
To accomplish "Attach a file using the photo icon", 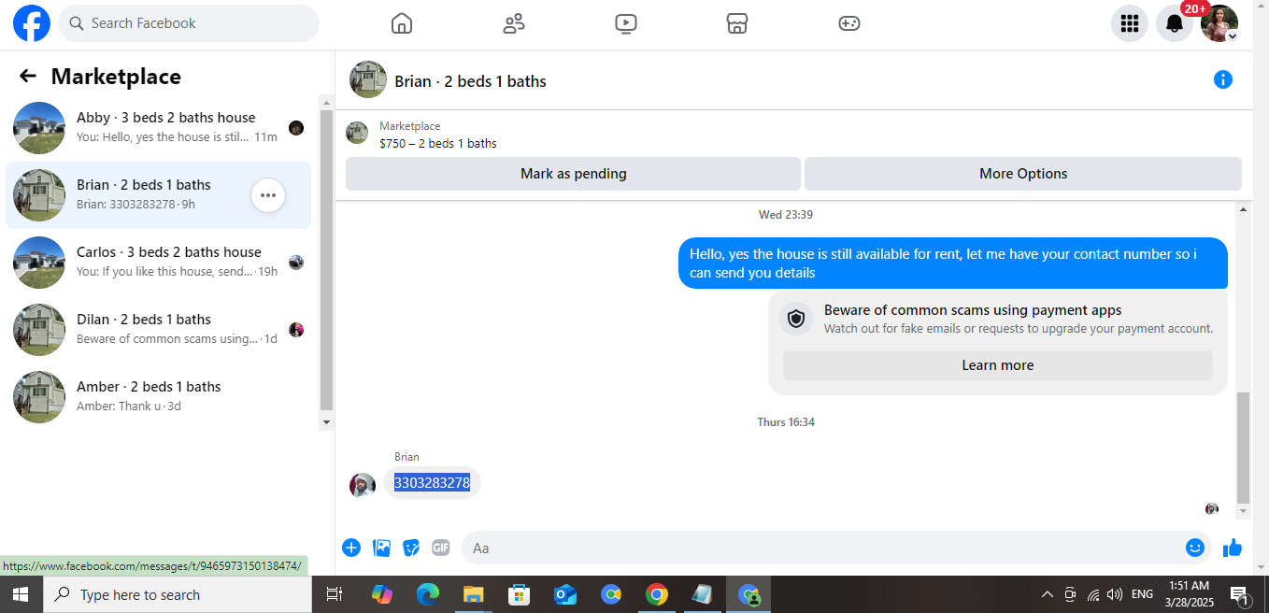I will (381, 548).
